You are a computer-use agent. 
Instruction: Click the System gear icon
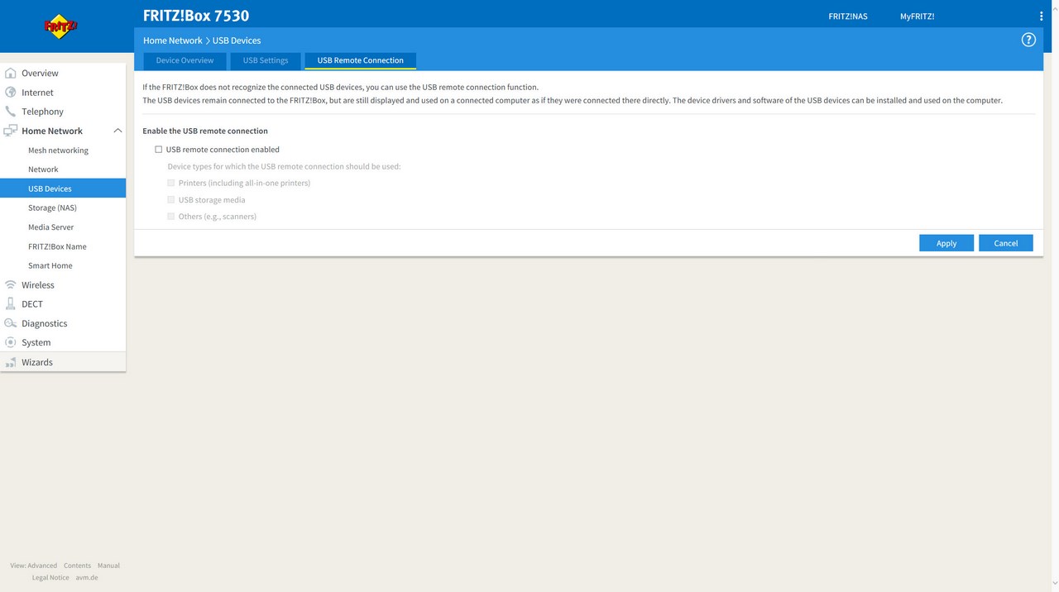pos(11,342)
